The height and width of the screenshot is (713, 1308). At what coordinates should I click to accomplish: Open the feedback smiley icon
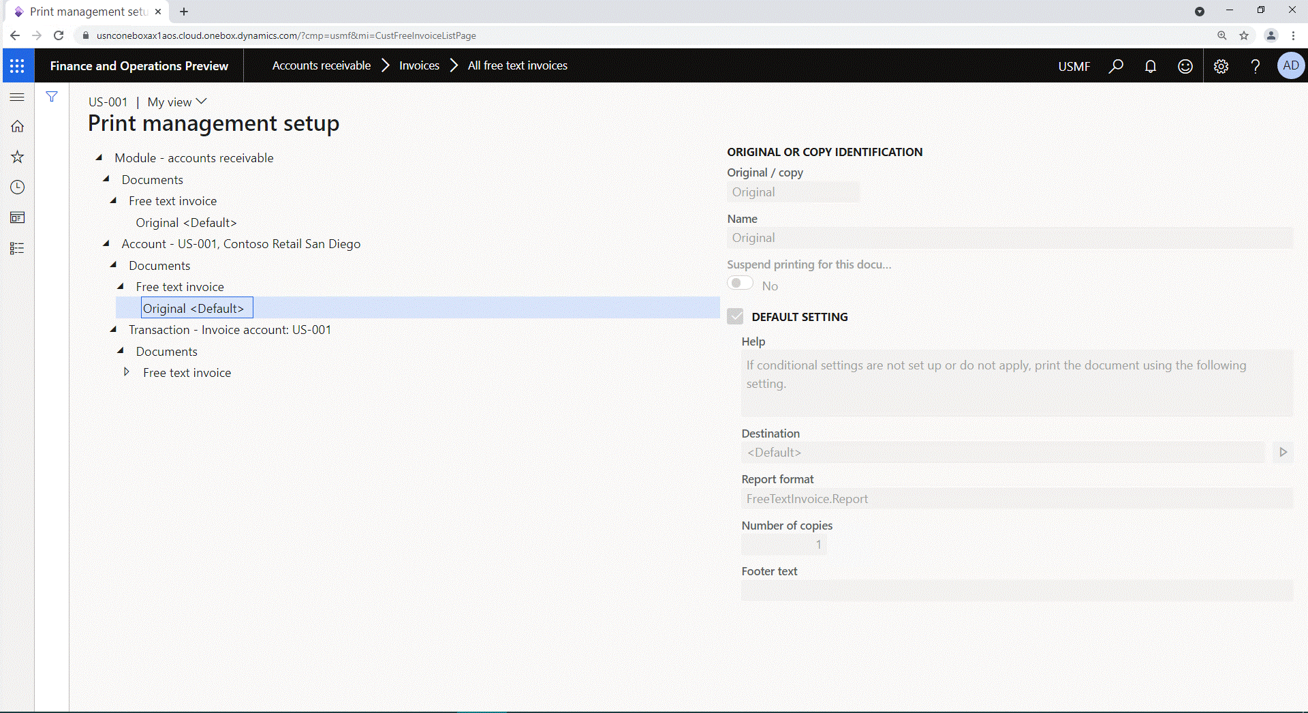click(x=1185, y=65)
